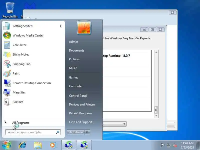The height and width of the screenshot is (150, 200).
Task: Click the Show desktop strip at taskbar edge
Action: [198, 145]
